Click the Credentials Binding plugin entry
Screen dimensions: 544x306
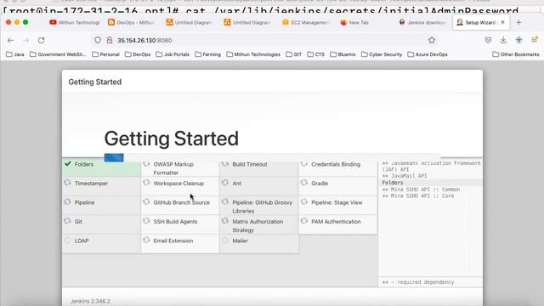pyautogui.click(x=338, y=168)
